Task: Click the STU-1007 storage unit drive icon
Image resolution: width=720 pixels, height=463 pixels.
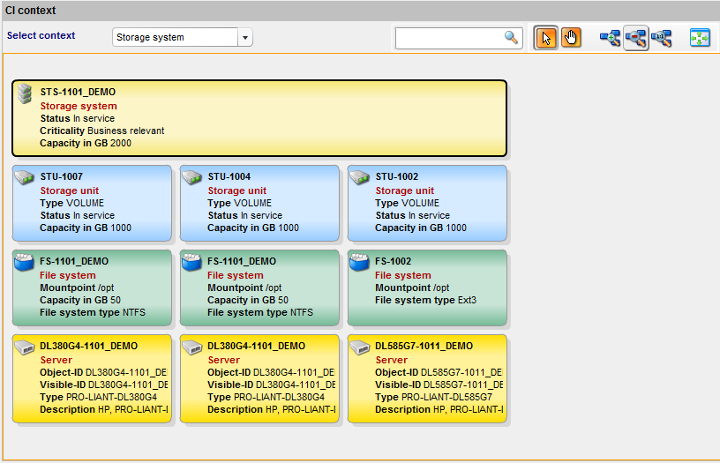Action: (26, 178)
